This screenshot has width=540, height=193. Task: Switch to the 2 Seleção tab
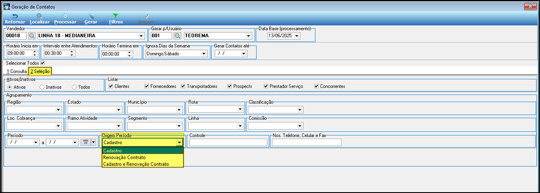[40, 71]
